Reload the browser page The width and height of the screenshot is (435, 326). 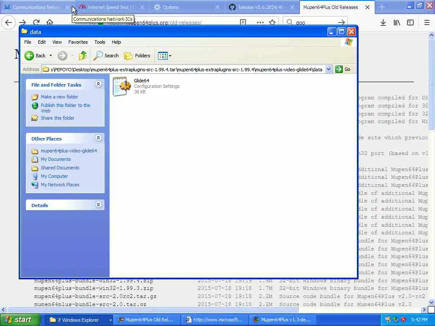pos(36,22)
